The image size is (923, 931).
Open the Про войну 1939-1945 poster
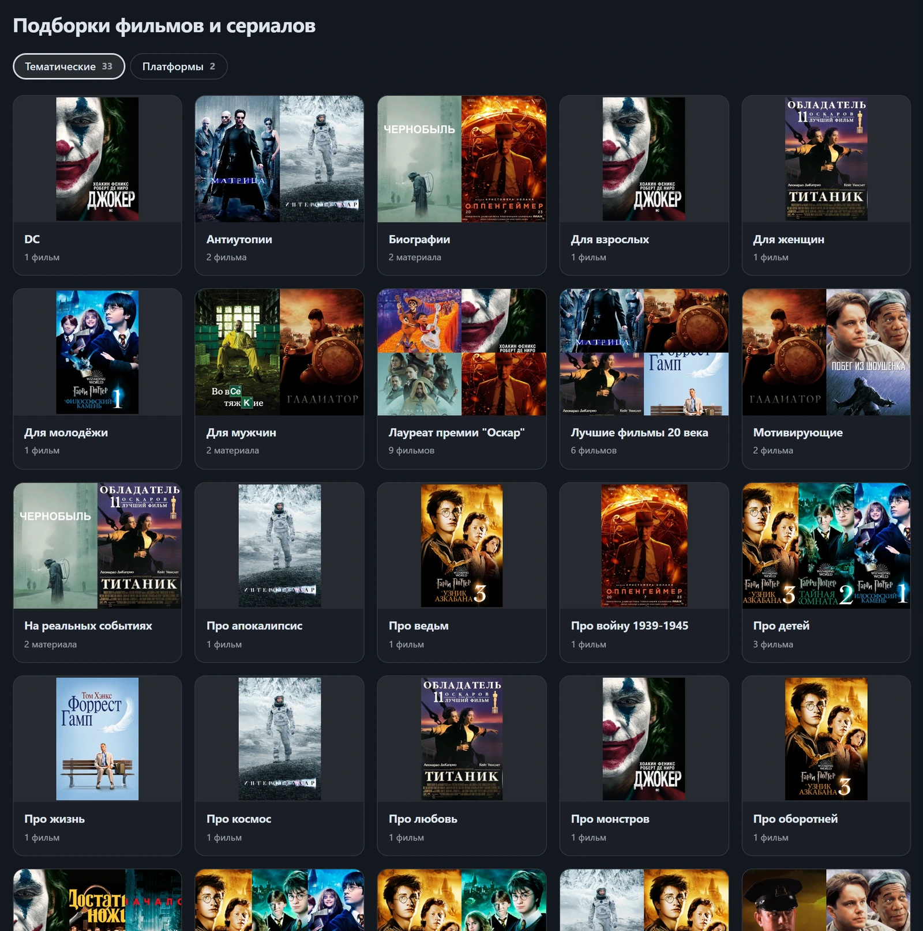(x=644, y=546)
